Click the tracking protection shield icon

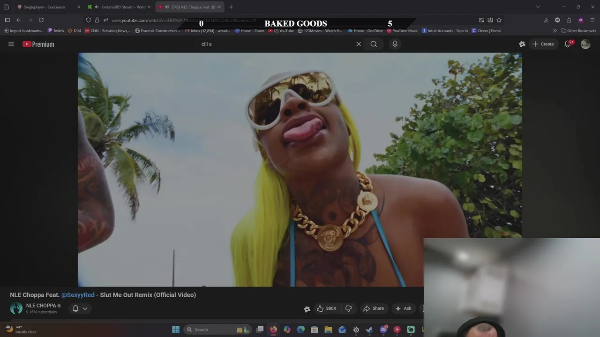[88, 20]
